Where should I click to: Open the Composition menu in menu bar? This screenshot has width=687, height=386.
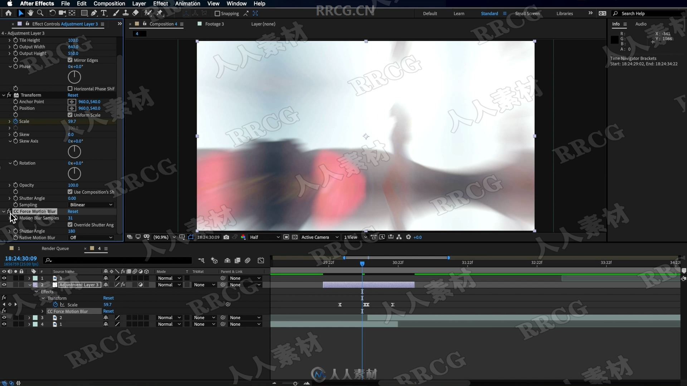tap(109, 4)
